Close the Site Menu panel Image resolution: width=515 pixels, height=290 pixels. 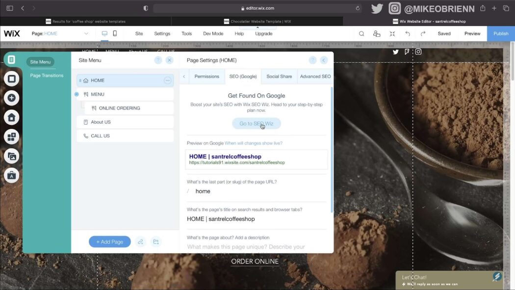170,60
